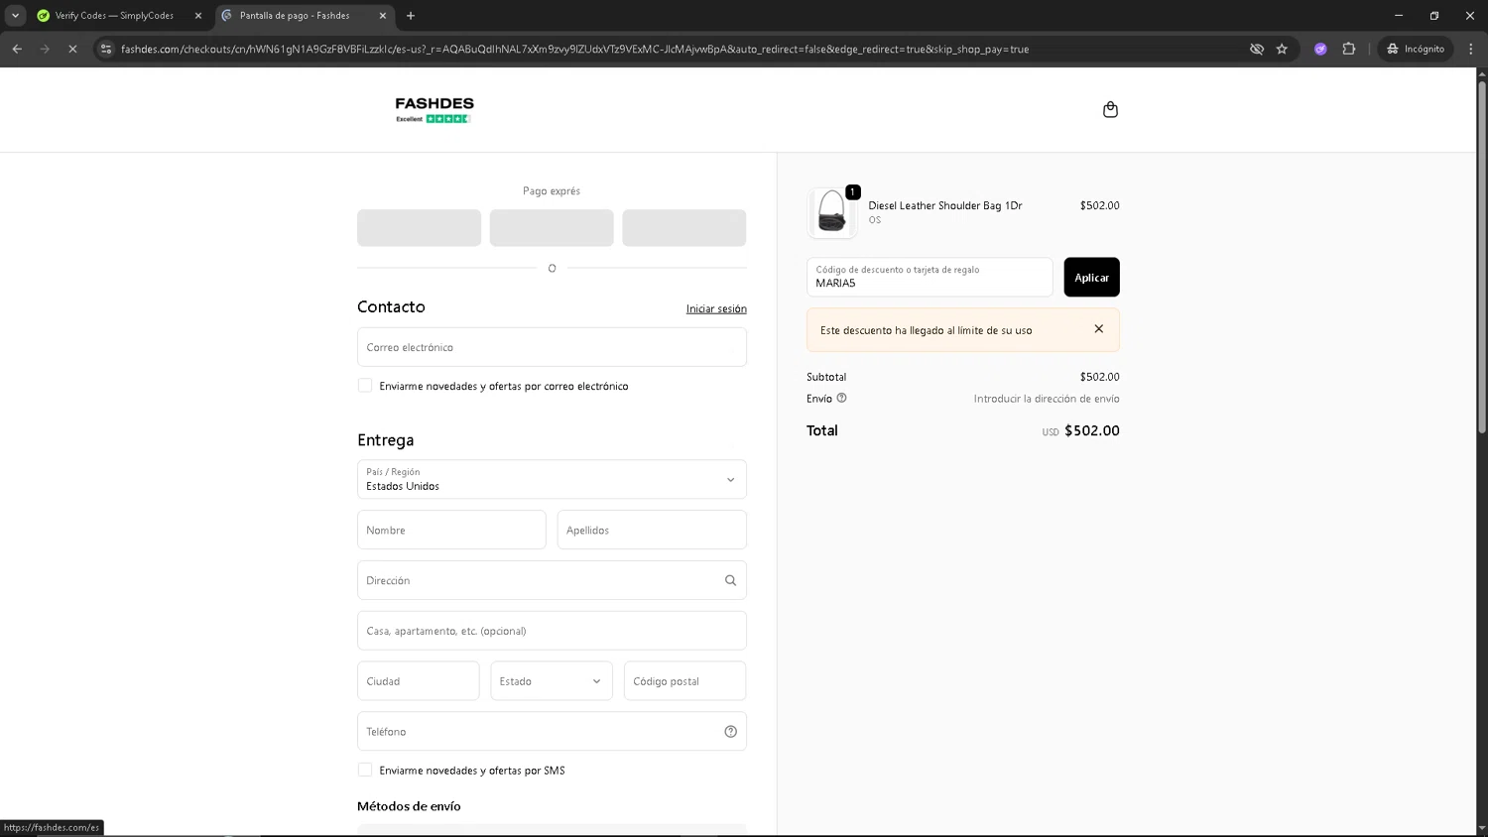Click Iniciar sesión link

coord(716,309)
